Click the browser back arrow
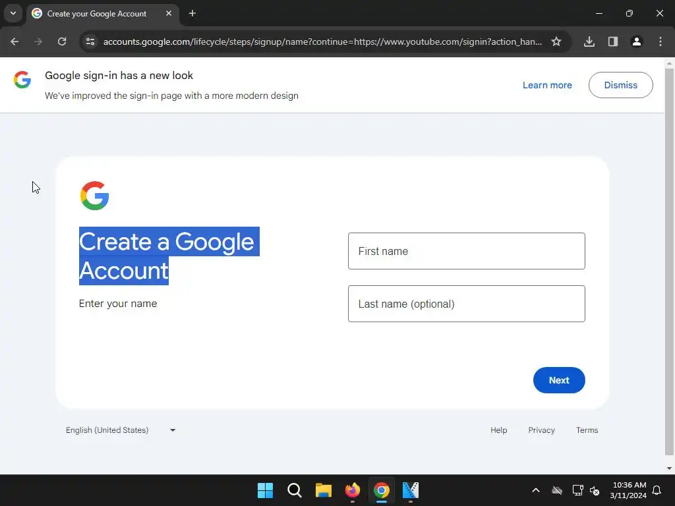Screen dimensions: 675x506 point(15,42)
